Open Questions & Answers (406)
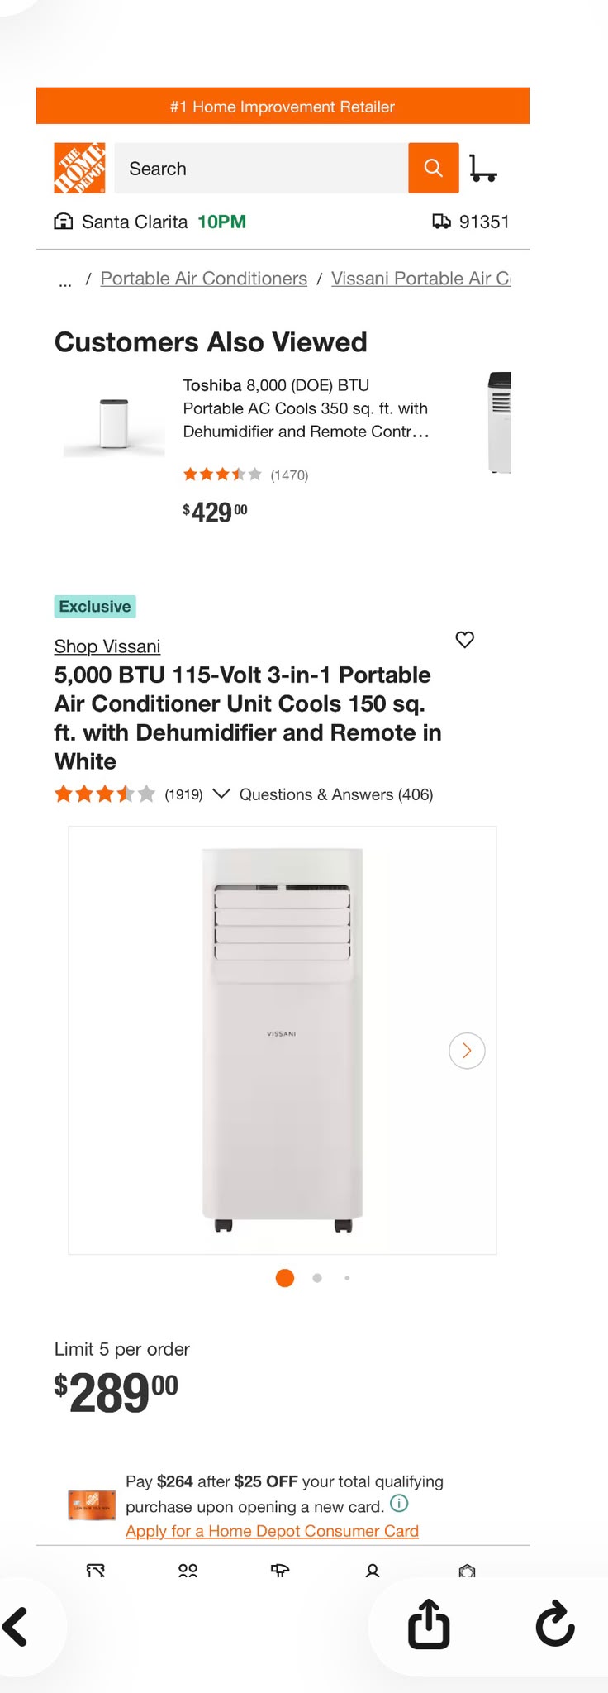The width and height of the screenshot is (608, 1693). click(336, 794)
